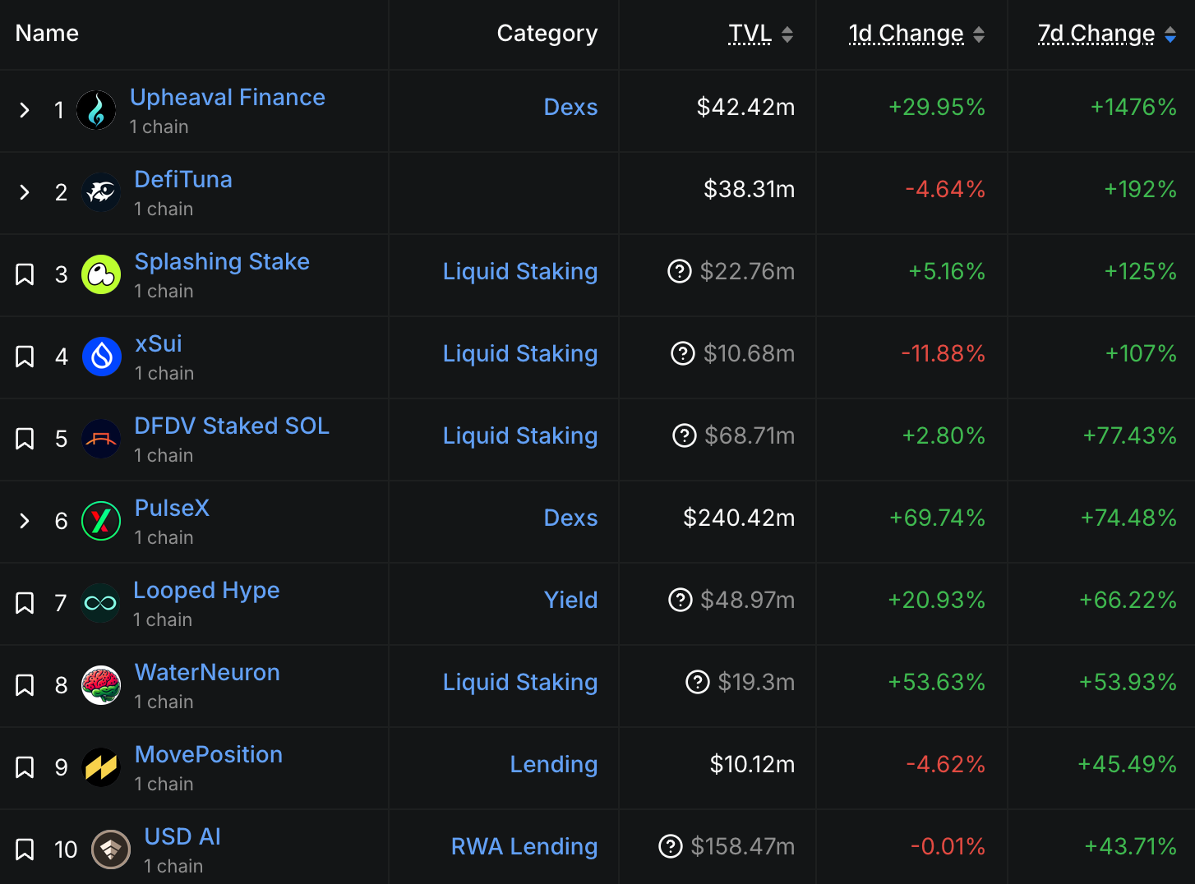The width and height of the screenshot is (1195, 884).
Task: Open the xSui protocol link
Action: tap(159, 343)
